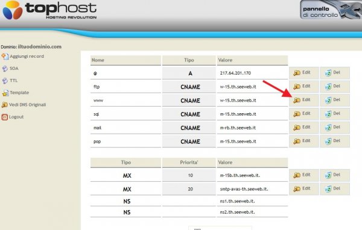The width and height of the screenshot is (362, 230).
Task: Click the Template star icon
Action: click(5, 93)
